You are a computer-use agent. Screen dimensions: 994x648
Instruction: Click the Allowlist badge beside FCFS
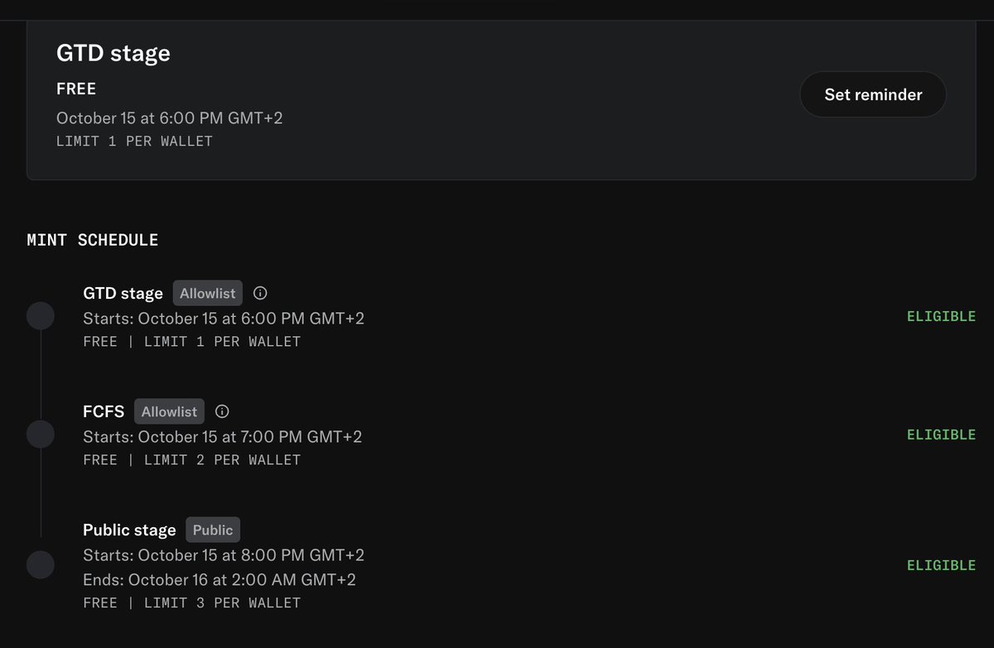(x=170, y=411)
